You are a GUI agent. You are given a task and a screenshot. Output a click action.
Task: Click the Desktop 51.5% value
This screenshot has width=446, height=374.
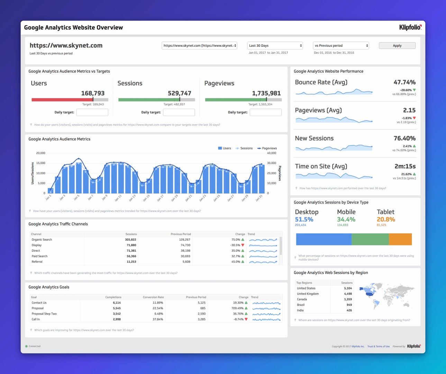coord(304,219)
